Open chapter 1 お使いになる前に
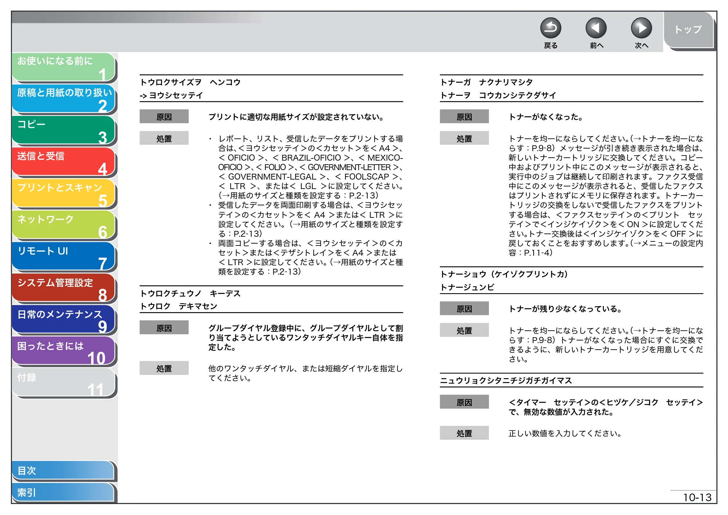The width and height of the screenshot is (728, 515). [63, 67]
